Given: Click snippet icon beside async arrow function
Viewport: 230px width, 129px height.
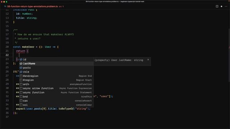Looking at the screenshot, I should (x=21, y=89).
